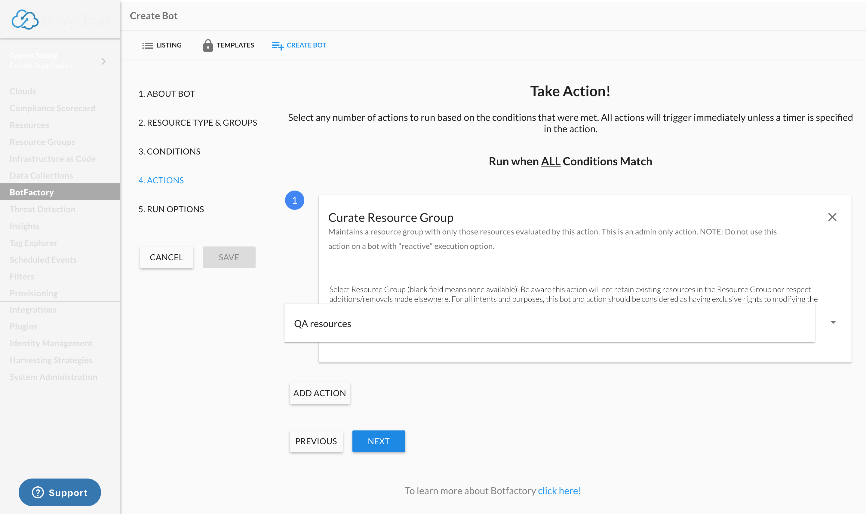Click the Previous button
Screen dimensions: 866x514
[x=316, y=441]
